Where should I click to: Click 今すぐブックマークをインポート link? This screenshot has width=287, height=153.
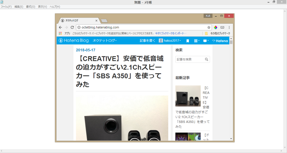[171, 33]
